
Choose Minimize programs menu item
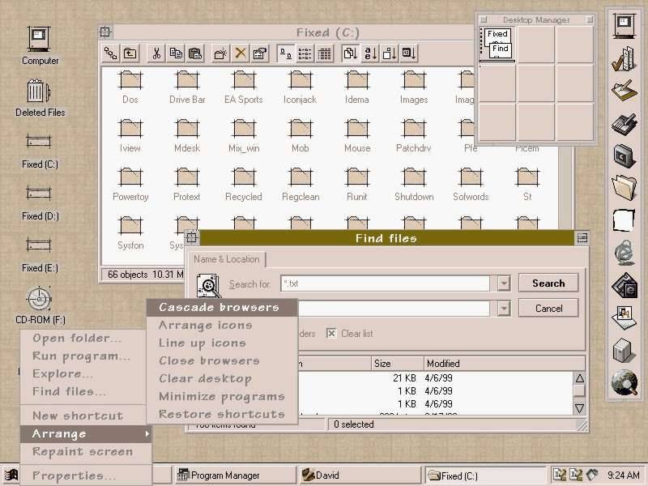coord(221,396)
